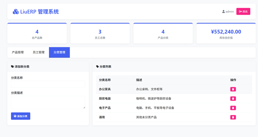Submit the form with 添加分类 button

[21, 116]
